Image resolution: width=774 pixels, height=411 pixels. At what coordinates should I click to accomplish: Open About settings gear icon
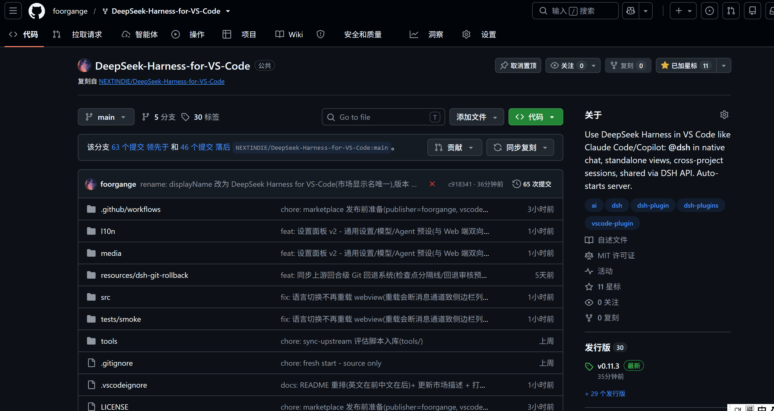click(724, 115)
